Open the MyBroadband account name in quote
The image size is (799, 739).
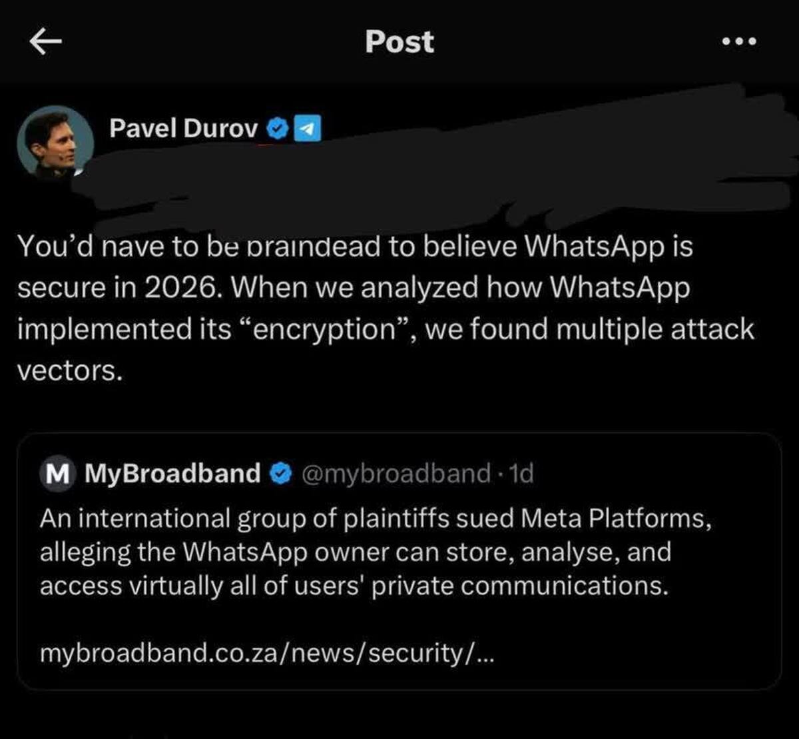[173, 474]
